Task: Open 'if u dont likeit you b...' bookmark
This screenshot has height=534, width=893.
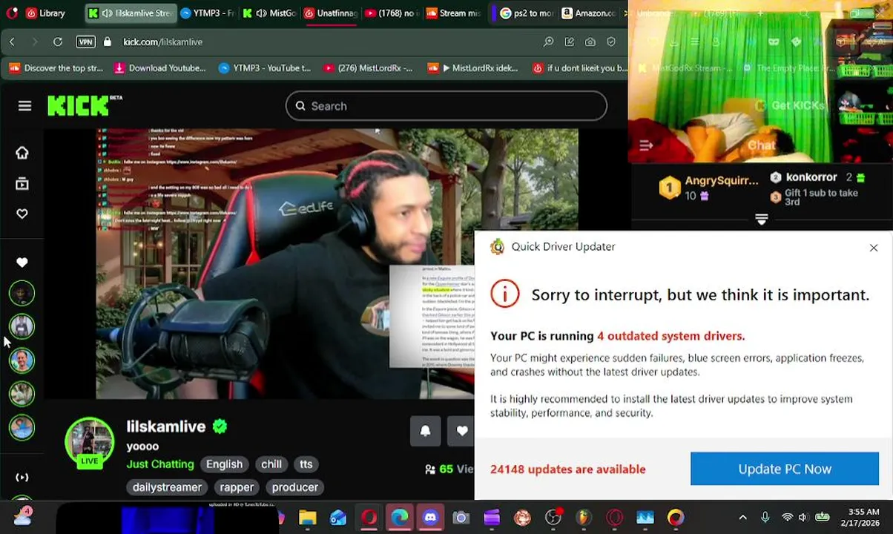Action: coord(580,68)
